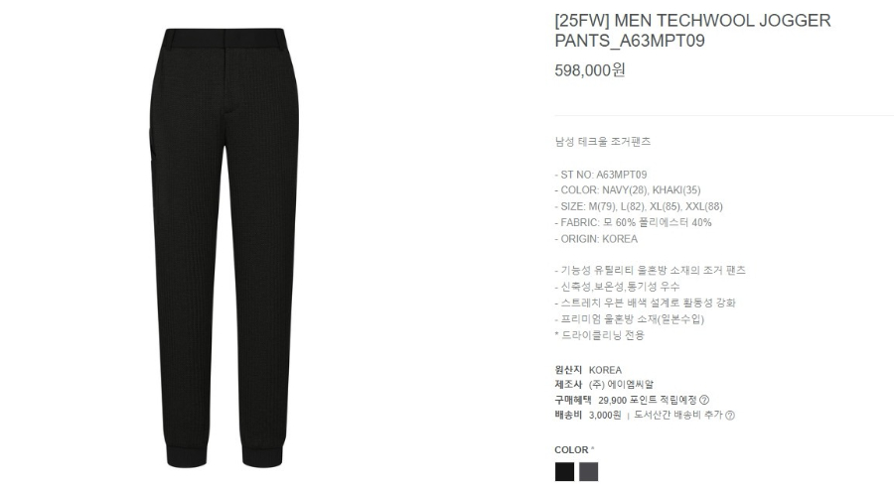Select the black color swatch
Viewport: 894px width, 485px height.
click(x=564, y=471)
